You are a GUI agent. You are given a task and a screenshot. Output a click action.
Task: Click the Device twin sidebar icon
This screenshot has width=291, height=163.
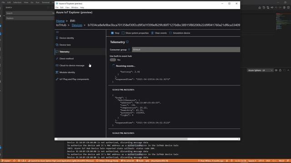(57, 45)
